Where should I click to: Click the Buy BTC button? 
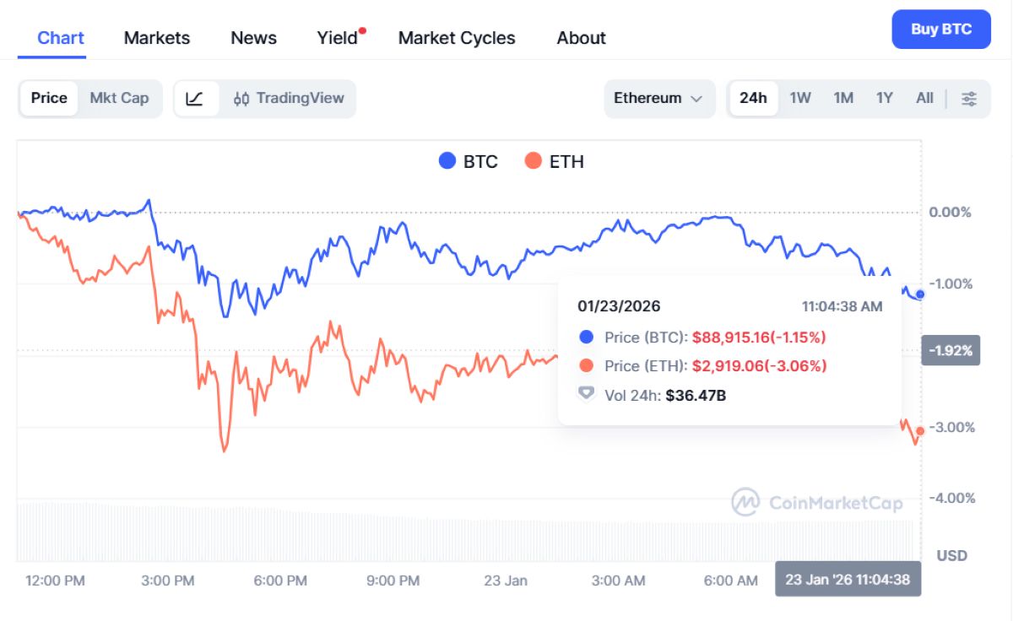[x=941, y=28]
